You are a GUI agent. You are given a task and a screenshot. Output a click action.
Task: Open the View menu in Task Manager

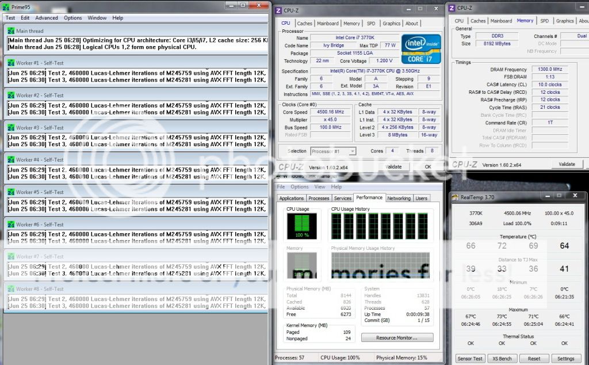click(x=320, y=187)
